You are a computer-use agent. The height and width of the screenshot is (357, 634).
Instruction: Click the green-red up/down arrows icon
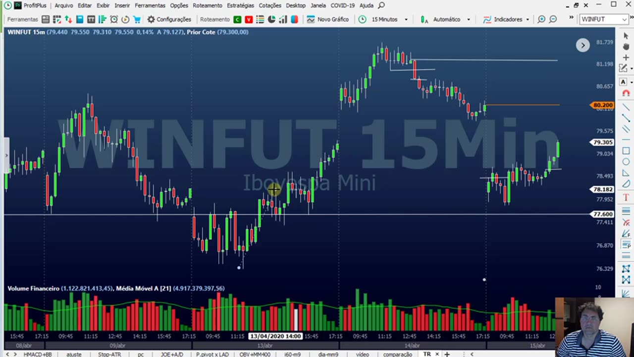[x=68, y=19]
